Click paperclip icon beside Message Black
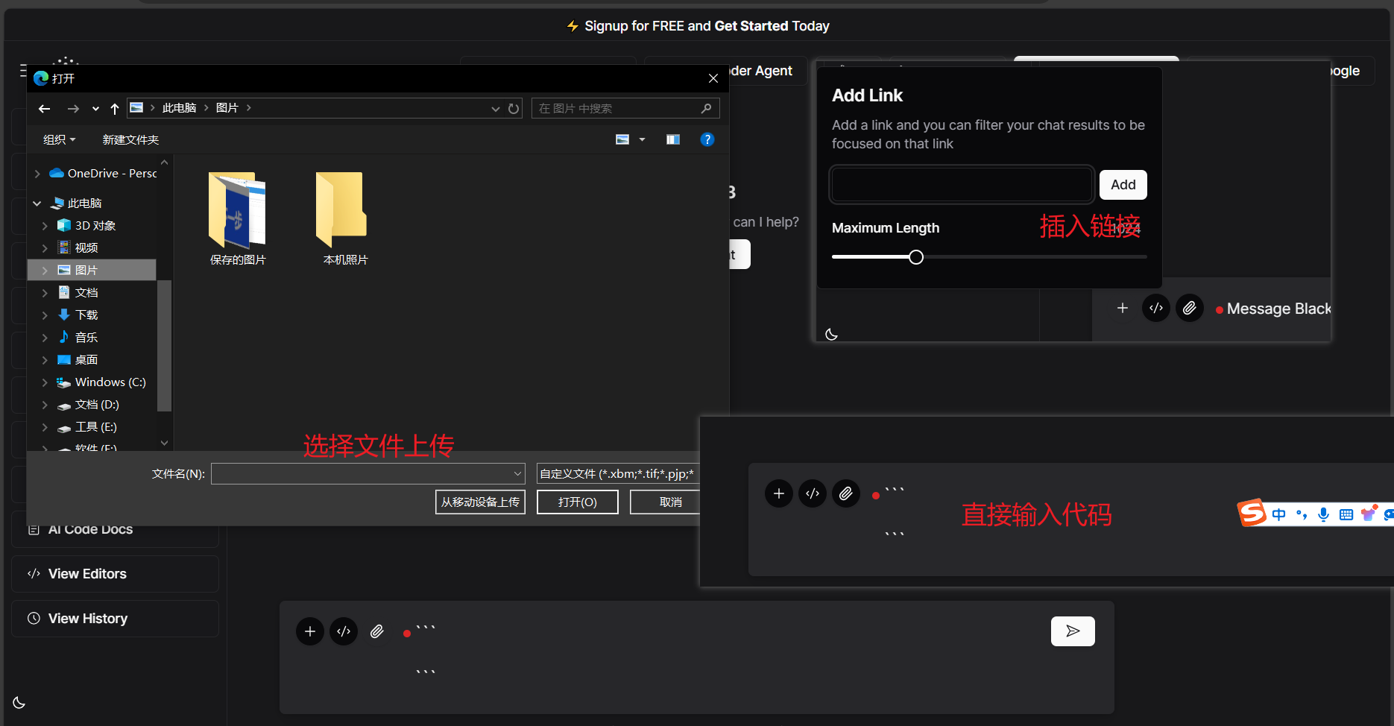This screenshot has width=1394, height=726. tap(1190, 308)
